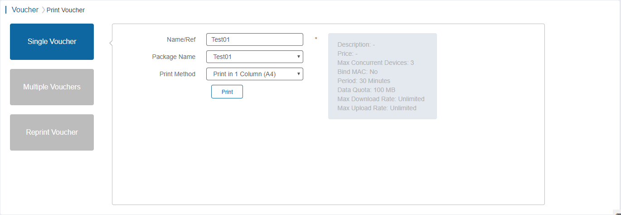Image resolution: width=621 pixels, height=215 pixels.
Task: Click the breadcrumb chevron separator icon
Action: (x=43, y=10)
